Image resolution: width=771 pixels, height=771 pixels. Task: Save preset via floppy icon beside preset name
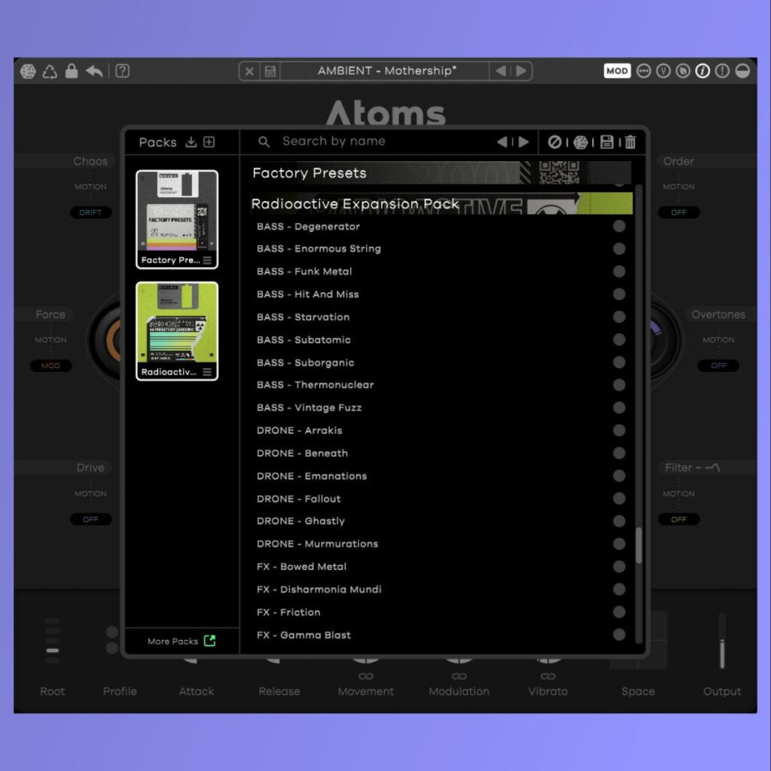point(270,72)
